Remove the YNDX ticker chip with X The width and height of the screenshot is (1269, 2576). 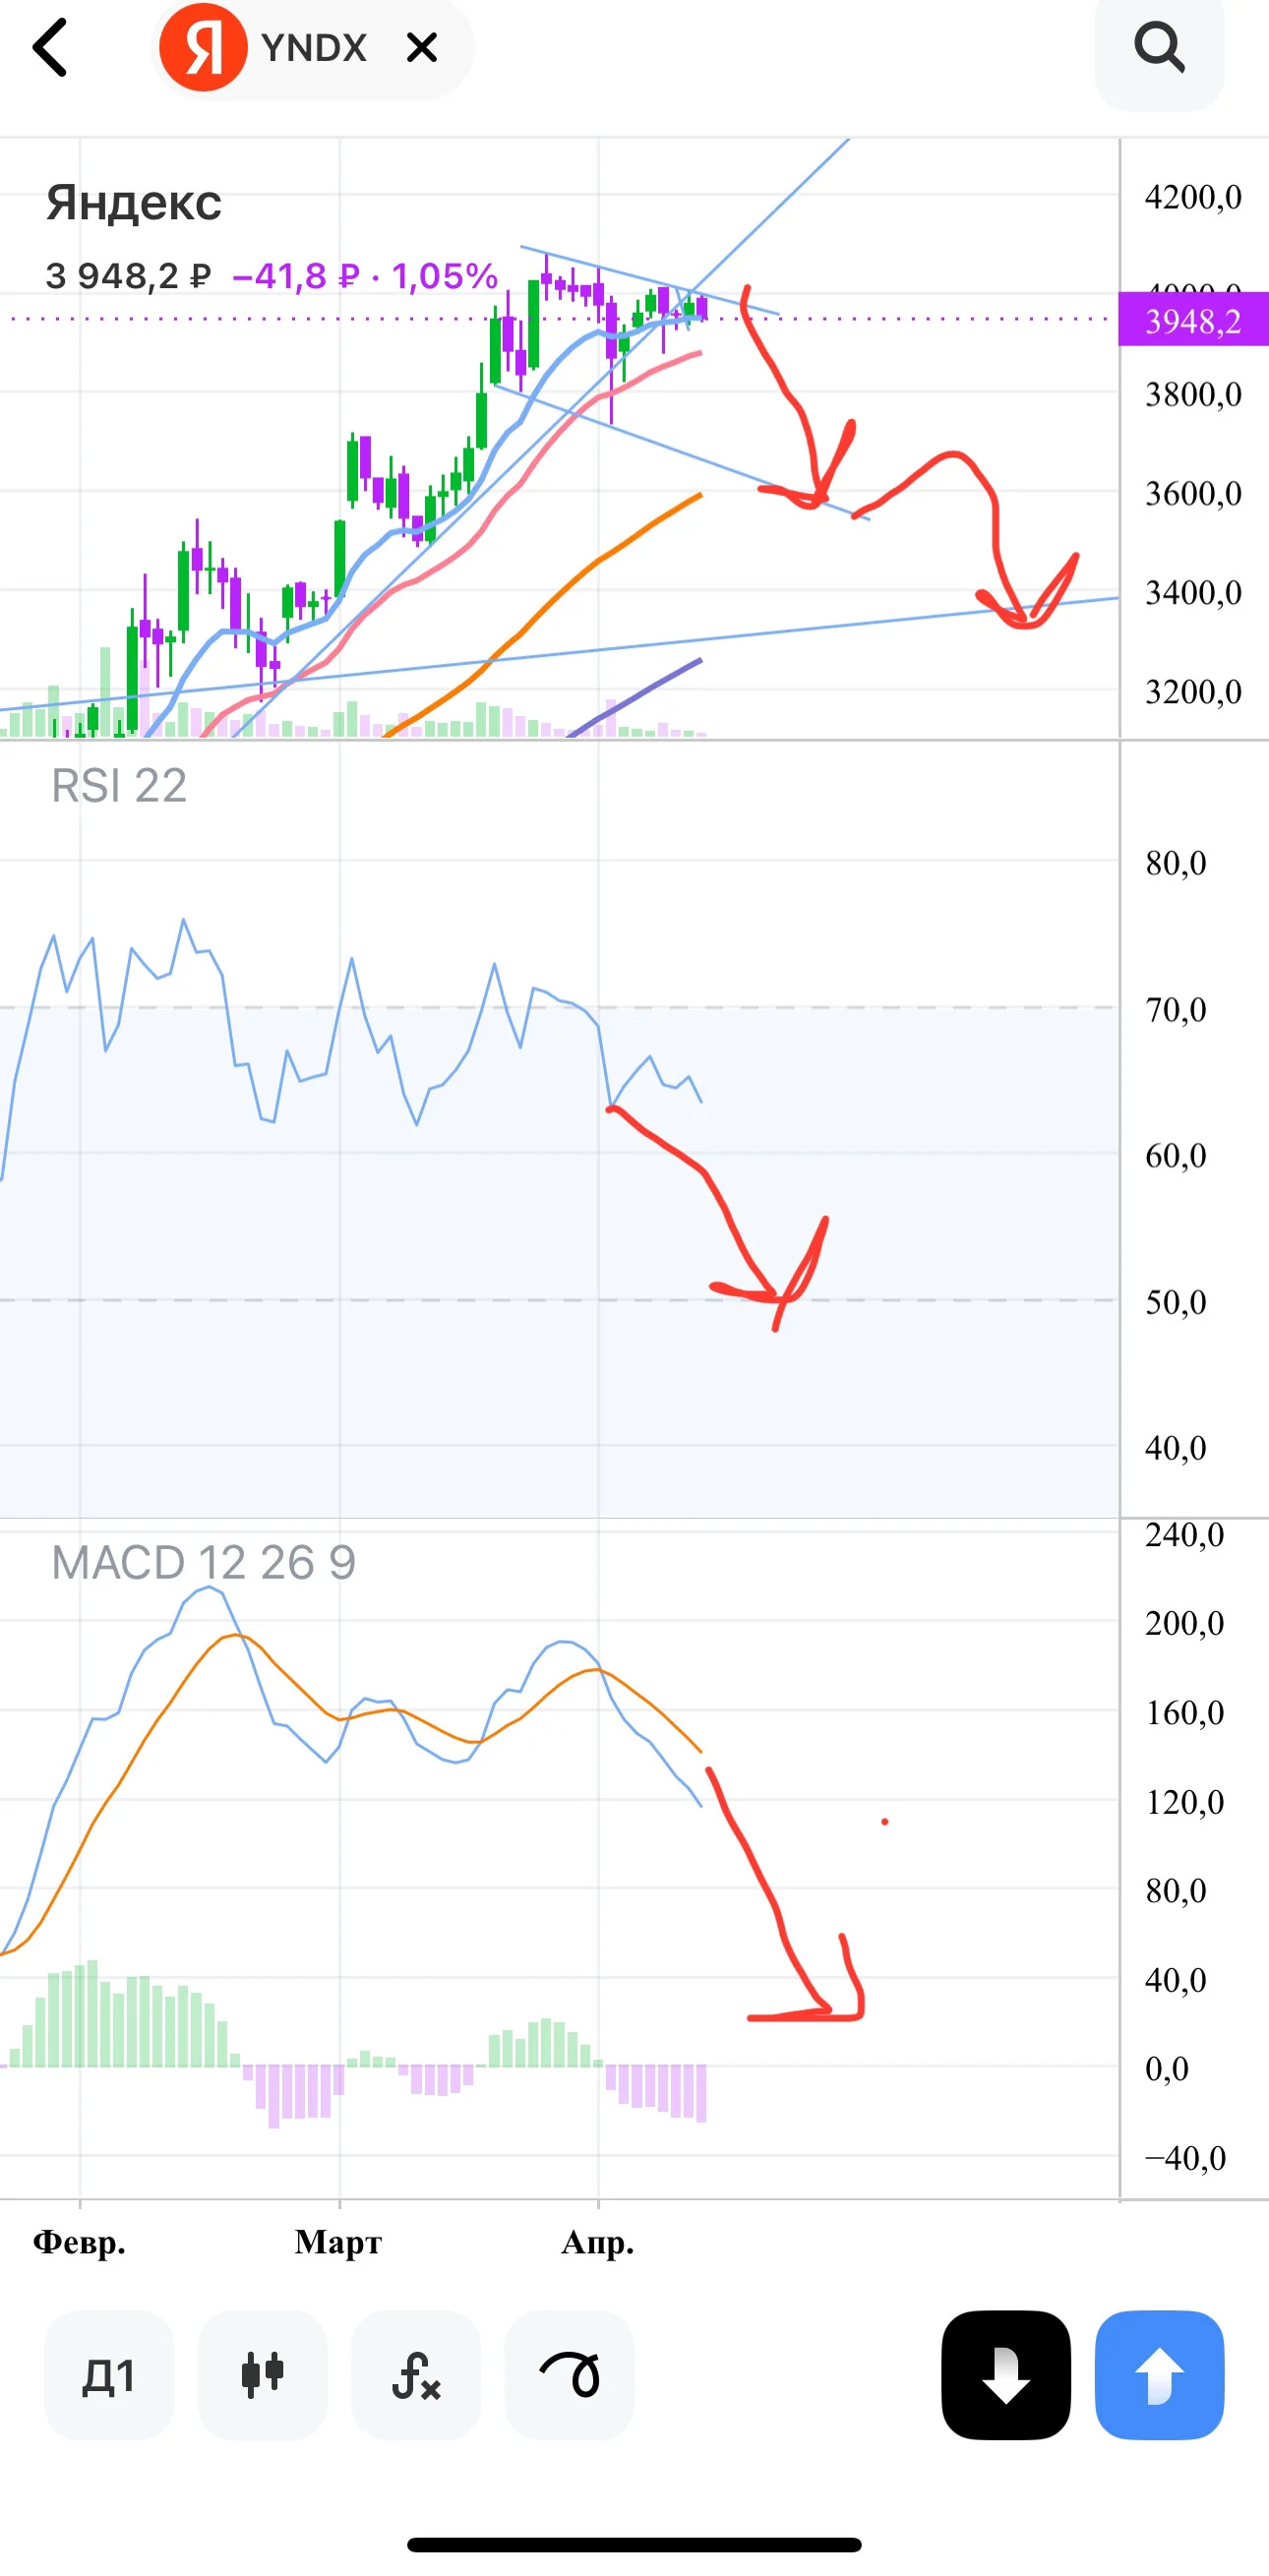point(422,47)
